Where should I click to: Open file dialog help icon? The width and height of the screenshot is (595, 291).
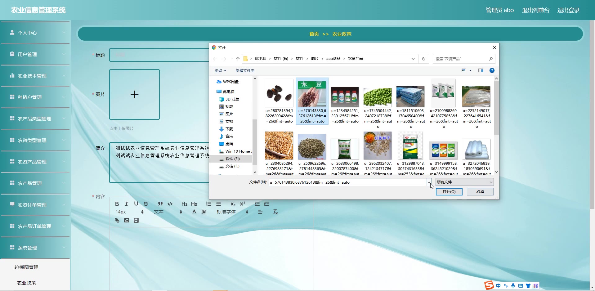(x=492, y=71)
